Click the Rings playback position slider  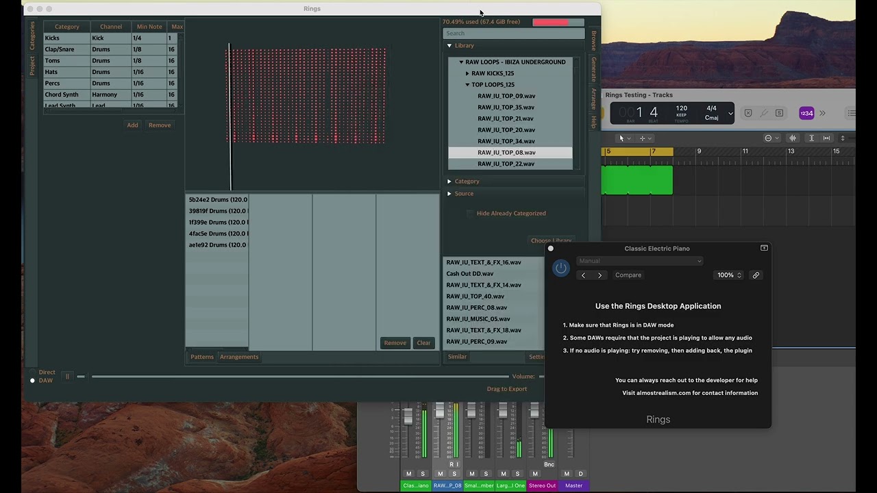point(300,377)
